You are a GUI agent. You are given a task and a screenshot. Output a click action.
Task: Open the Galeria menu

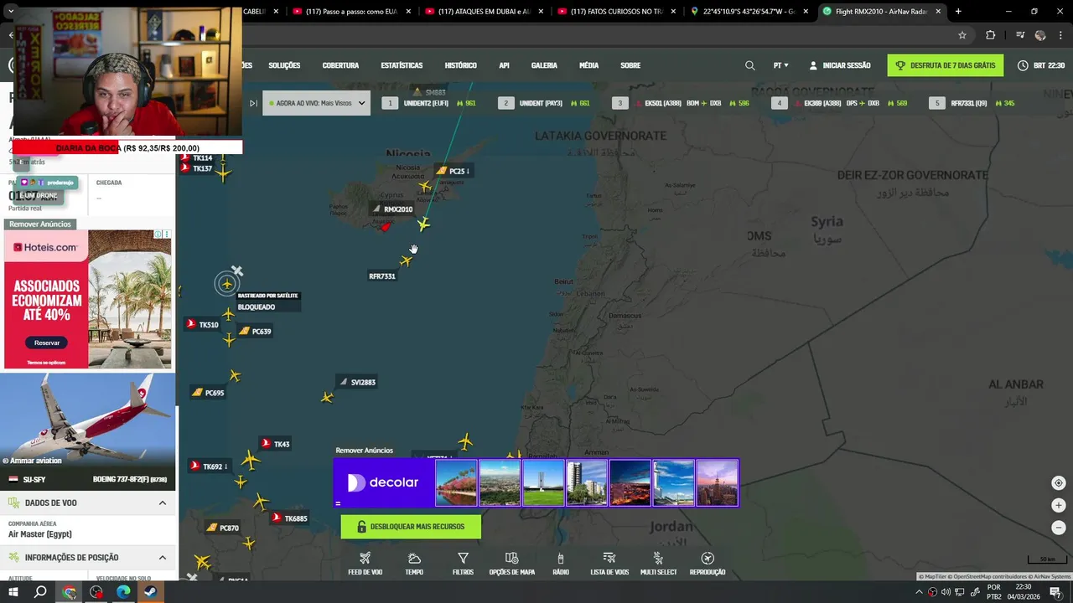tap(544, 65)
